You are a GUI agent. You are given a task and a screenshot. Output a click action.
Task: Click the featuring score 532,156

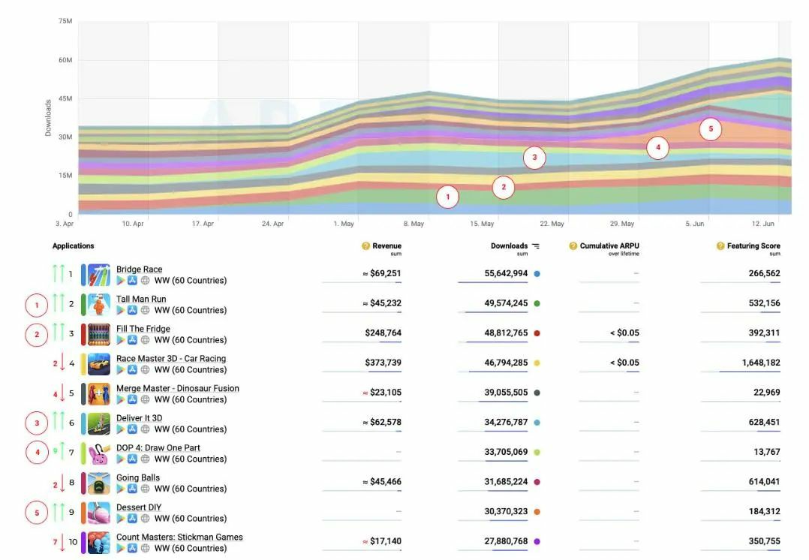point(765,303)
